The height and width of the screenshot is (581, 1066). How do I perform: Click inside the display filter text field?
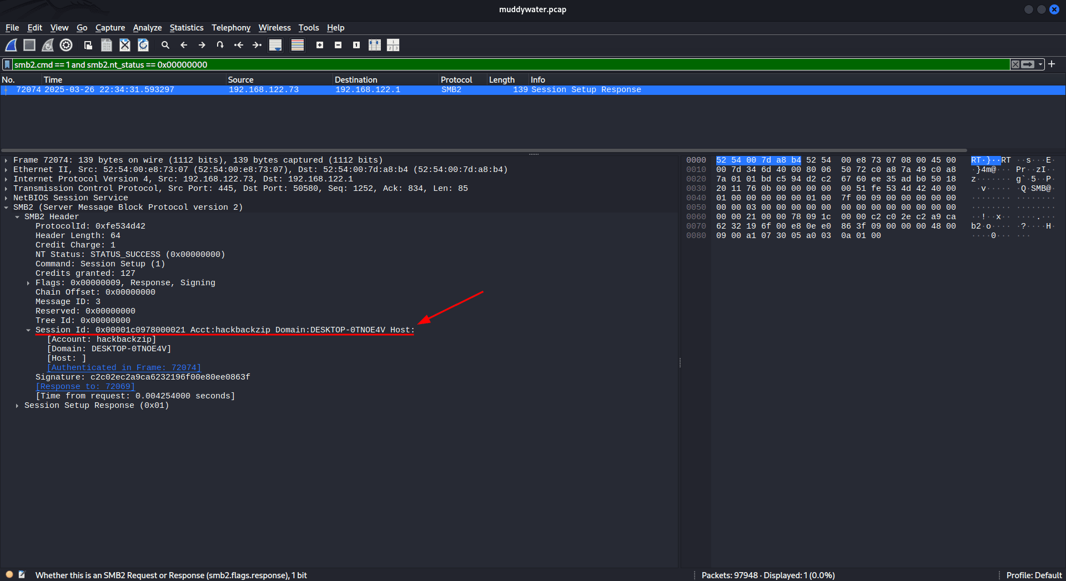click(500, 65)
